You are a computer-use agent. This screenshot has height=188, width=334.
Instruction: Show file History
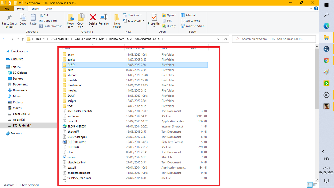click(x=169, y=26)
